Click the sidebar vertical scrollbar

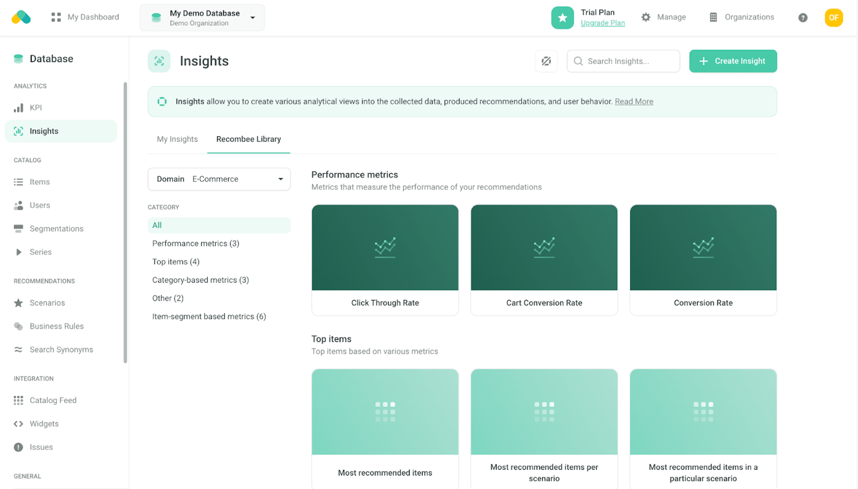pos(125,221)
